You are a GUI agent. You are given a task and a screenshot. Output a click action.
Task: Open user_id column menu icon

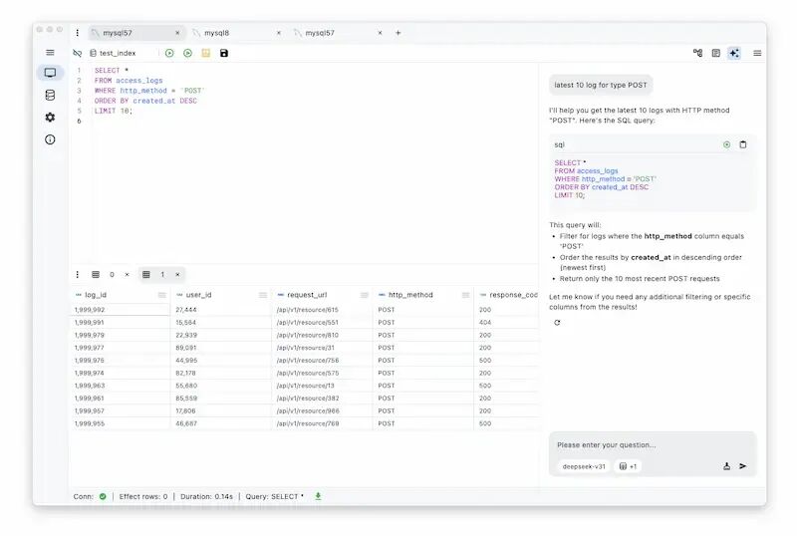pos(262,295)
